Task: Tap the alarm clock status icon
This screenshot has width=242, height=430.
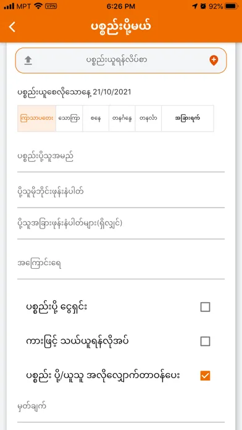Action: click(203, 6)
